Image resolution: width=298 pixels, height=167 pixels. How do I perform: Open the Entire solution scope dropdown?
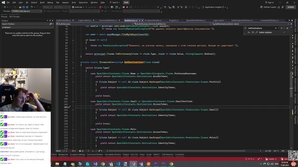[x=272, y=32]
